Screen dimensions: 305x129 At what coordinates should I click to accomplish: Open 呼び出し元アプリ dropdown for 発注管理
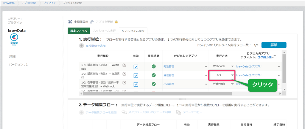206,67
